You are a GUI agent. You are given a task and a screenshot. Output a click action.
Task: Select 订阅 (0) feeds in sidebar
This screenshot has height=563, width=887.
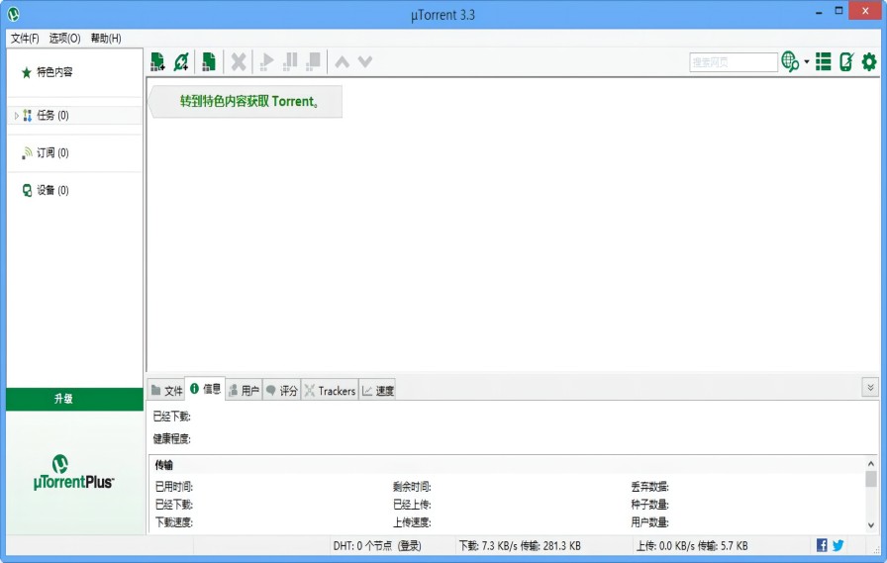point(52,152)
